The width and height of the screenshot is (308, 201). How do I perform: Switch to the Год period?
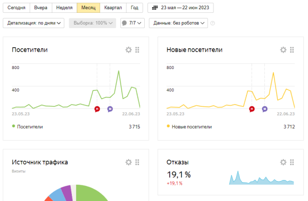[x=134, y=8]
